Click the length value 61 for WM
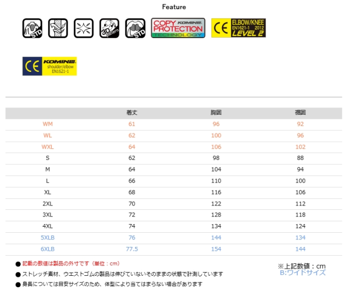Viewport: 349px width, 290px height. [132, 124]
